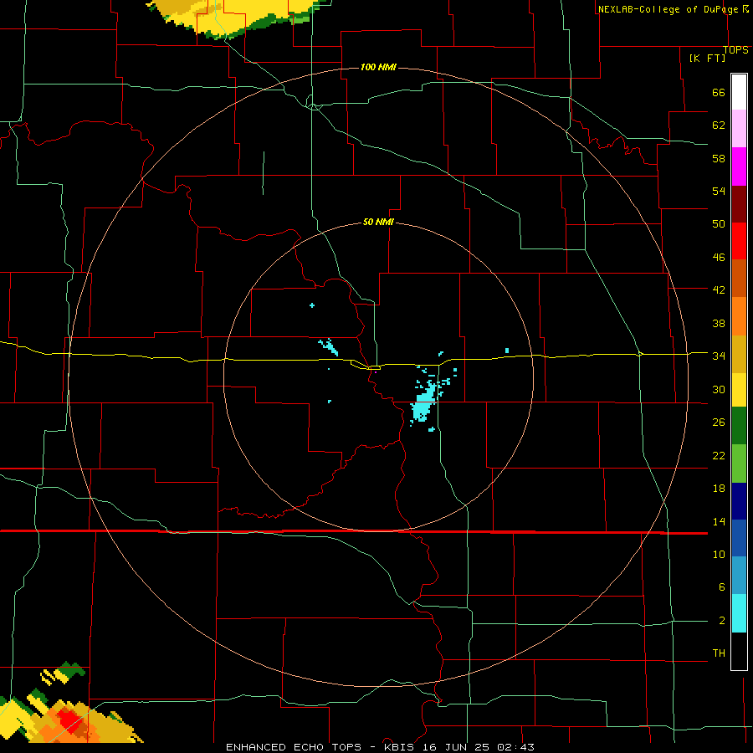Click the large cyan echo cluster
Image resolution: width=753 pixels, height=753 pixels.
tap(423, 403)
